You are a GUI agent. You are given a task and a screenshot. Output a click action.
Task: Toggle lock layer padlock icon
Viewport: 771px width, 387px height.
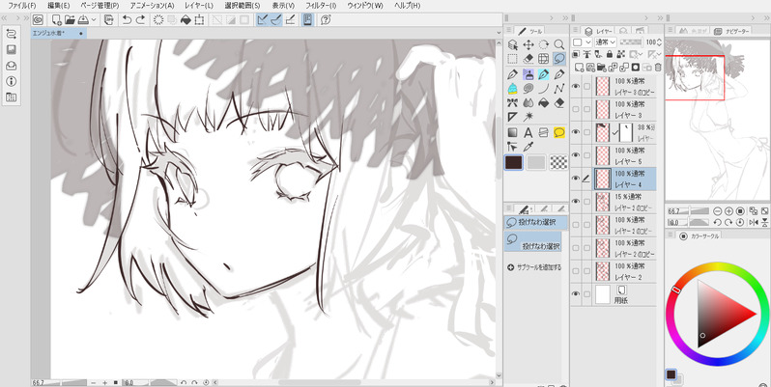[610, 54]
